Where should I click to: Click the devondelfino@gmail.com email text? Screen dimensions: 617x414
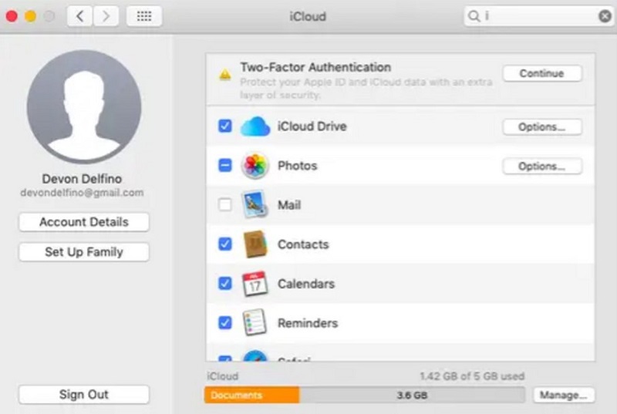(82, 193)
